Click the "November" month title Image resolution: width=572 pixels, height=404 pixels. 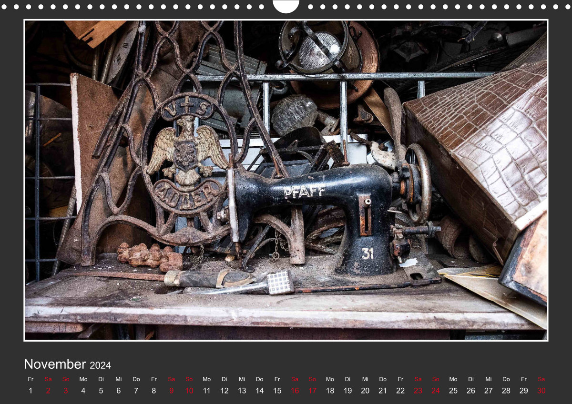coord(55,364)
